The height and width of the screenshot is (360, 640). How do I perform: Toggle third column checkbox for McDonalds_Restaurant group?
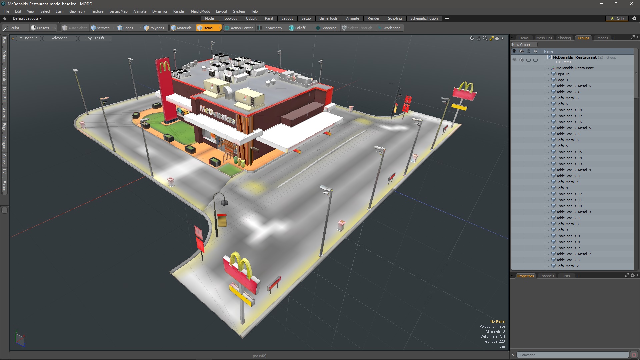pos(528,60)
